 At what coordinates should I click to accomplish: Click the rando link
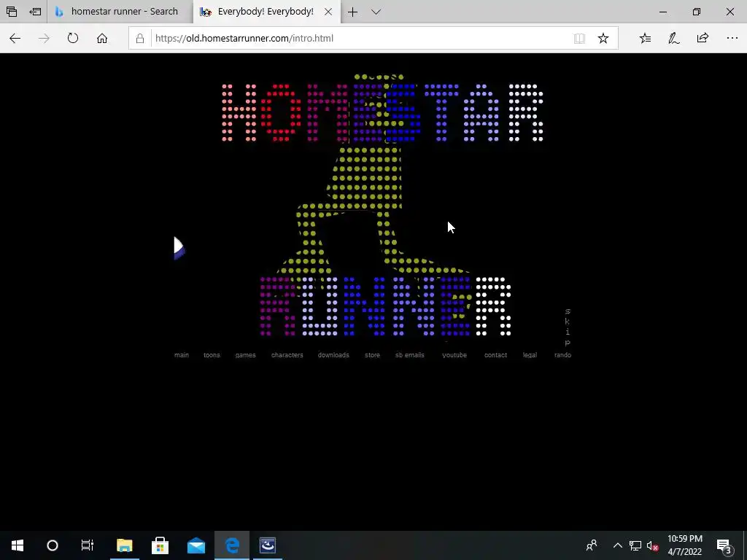pyautogui.click(x=562, y=355)
